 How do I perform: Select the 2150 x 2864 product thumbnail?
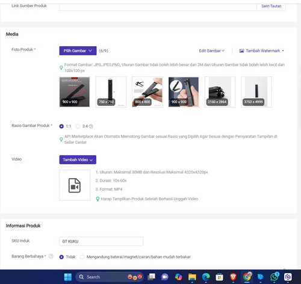click(220, 92)
